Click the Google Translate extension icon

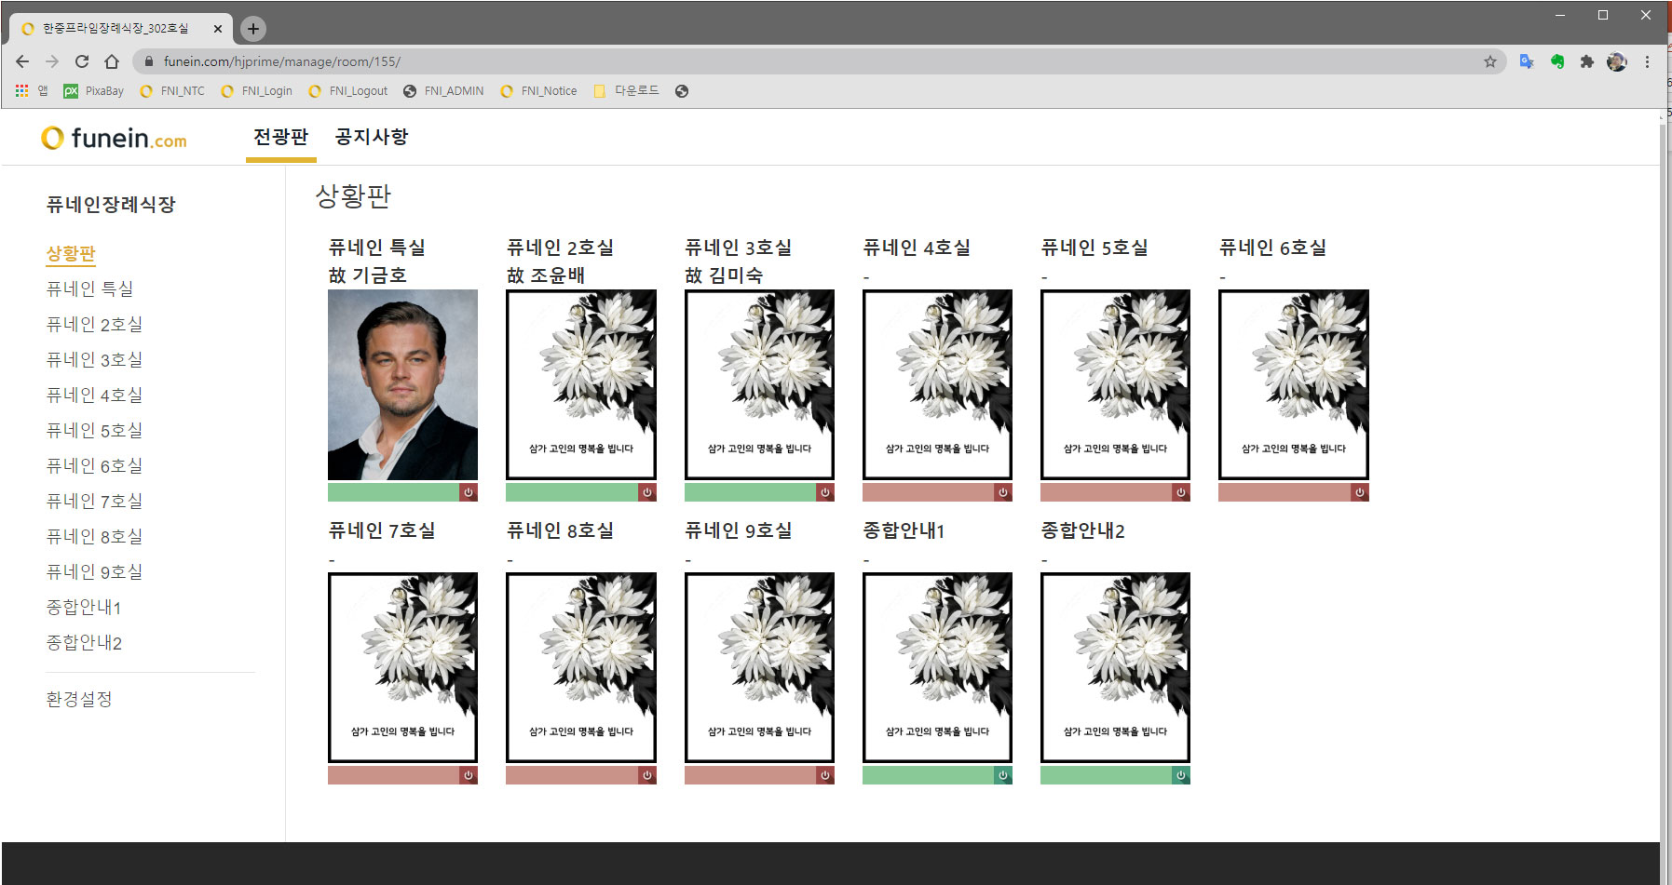(x=1527, y=61)
